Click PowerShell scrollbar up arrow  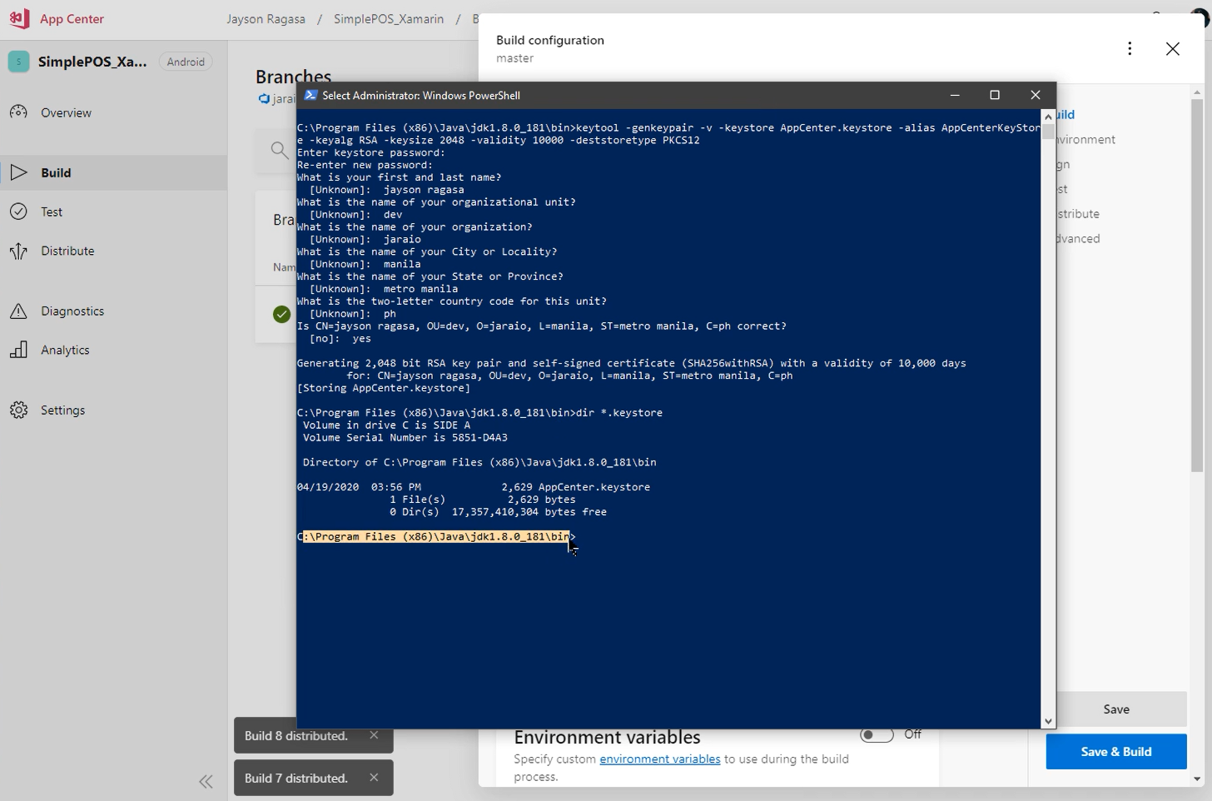tap(1048, 117)
